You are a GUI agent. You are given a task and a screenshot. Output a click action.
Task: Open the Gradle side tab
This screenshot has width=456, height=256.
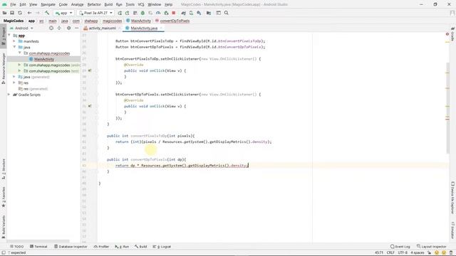point(453,34)
